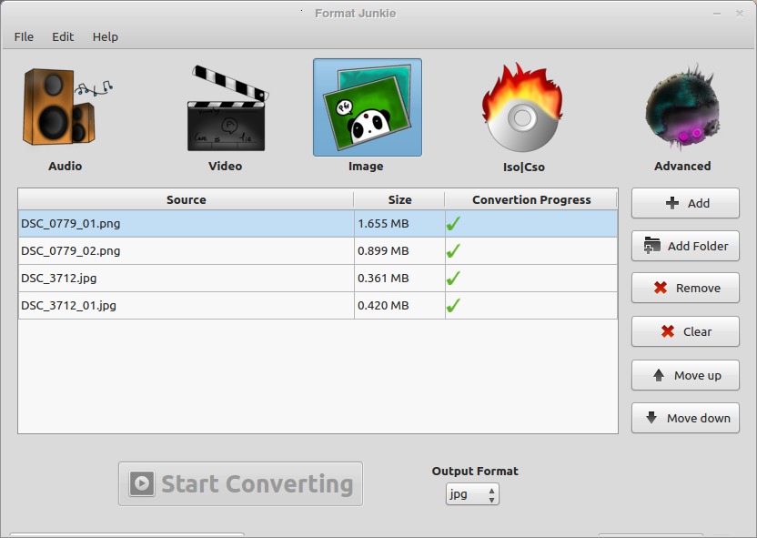The image size is (757, 538).
Task: Click the 1.655 MB size cell
Action: coord(399,224)
